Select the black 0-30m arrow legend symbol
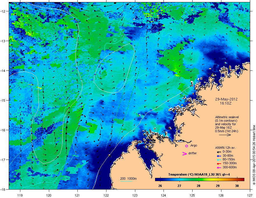Viewport: 256px width, 198px height. pyautogui.click(x=219, y=152)
